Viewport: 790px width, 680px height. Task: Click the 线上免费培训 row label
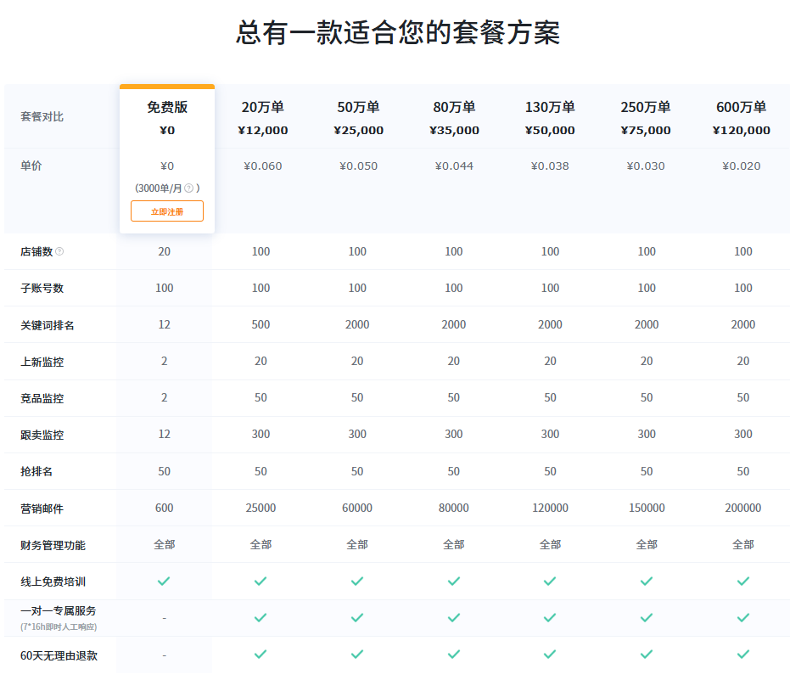(53, 582)
